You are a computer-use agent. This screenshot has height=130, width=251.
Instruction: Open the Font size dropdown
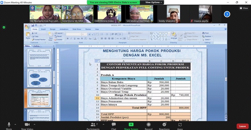[x=84, y=34]
